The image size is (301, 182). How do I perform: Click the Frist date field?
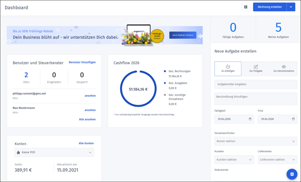click(x=277, y=119)
